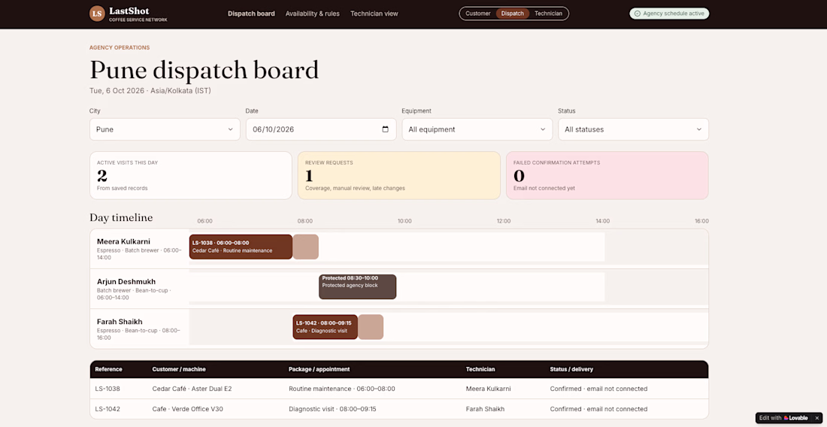This screenshot has height=427, width=827.
Task: Select Dispatch in the role switcher
Action: coord(513,14)
